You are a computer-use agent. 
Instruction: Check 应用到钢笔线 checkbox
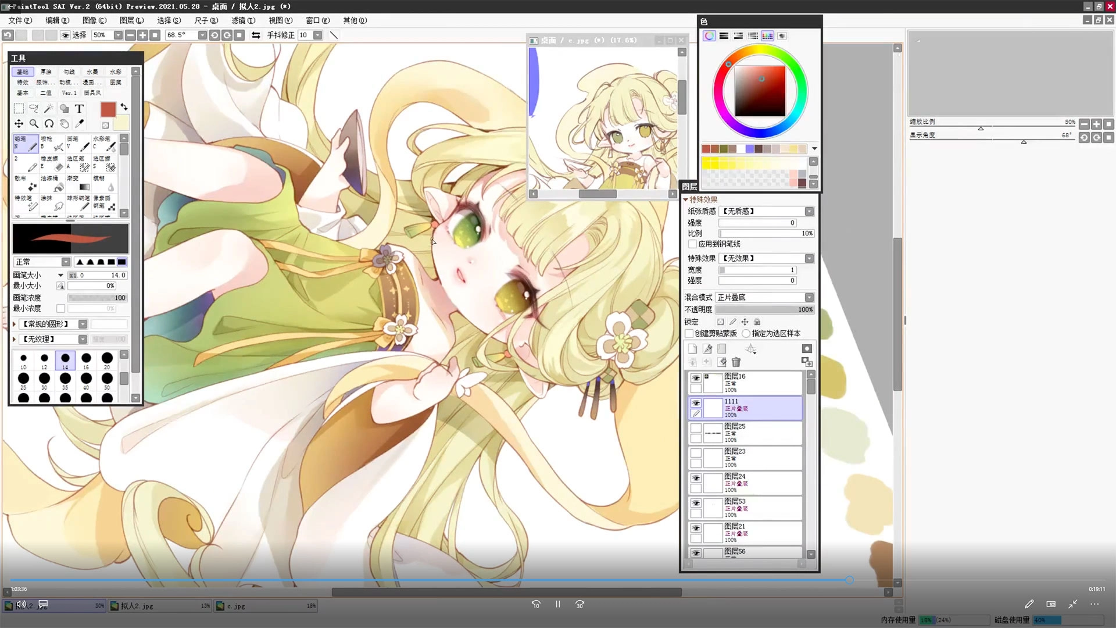(692, 244)
